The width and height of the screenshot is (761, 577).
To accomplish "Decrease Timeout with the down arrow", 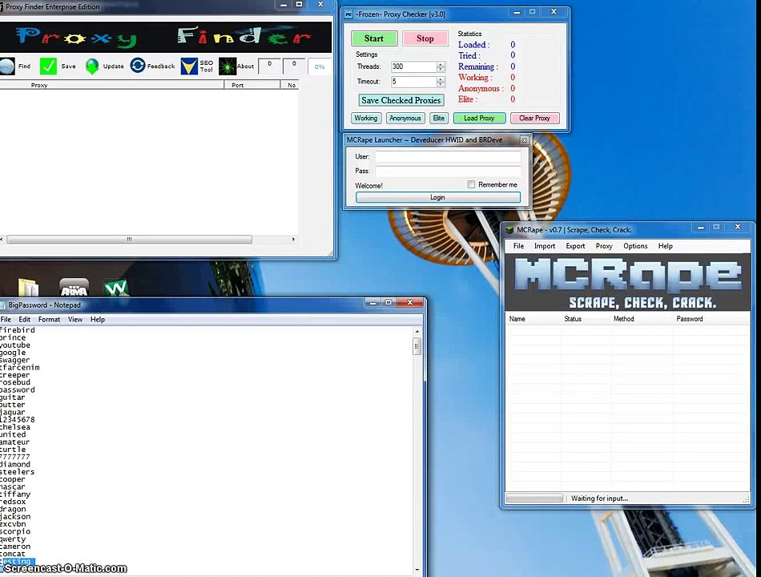I will point(441,84).
